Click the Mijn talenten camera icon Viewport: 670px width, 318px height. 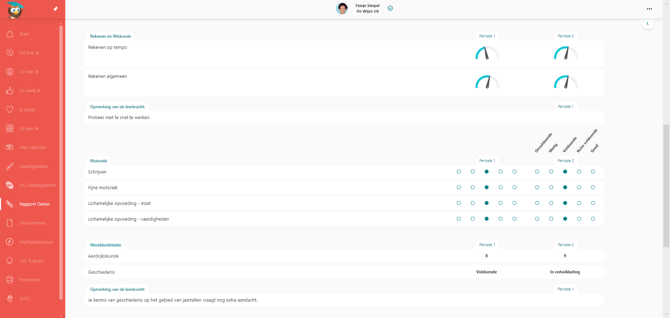point(10,147)
